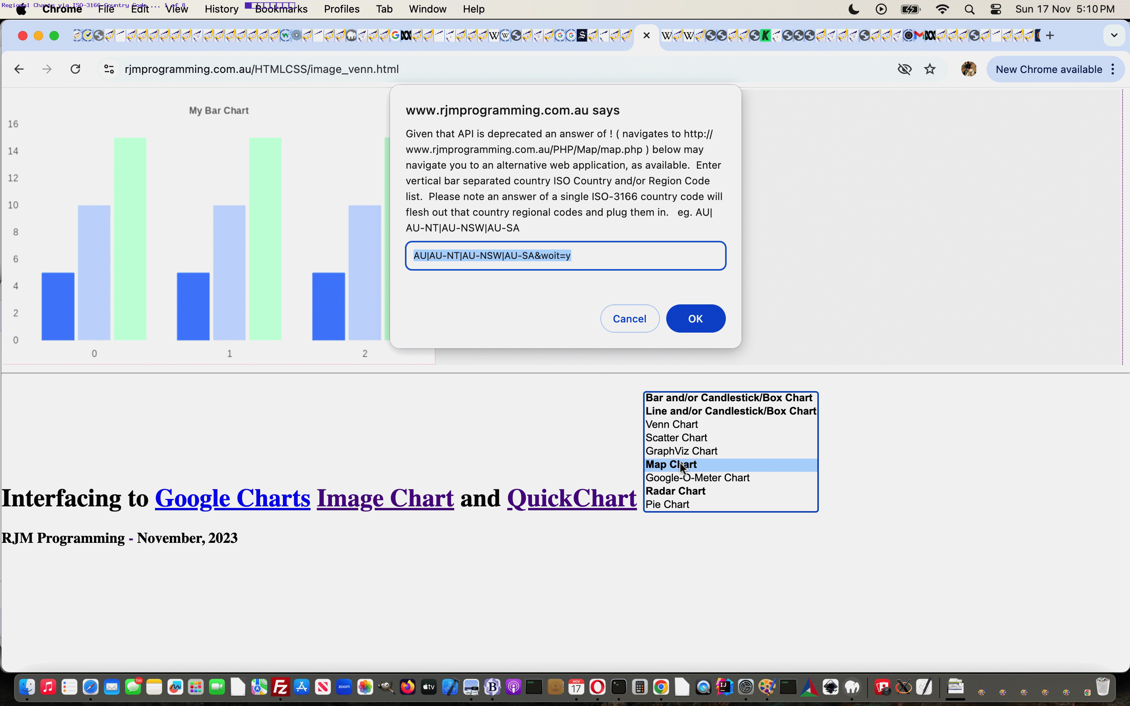1130x706 pixels.
Task: Click the dialog's country code input field
Action: 565,255
